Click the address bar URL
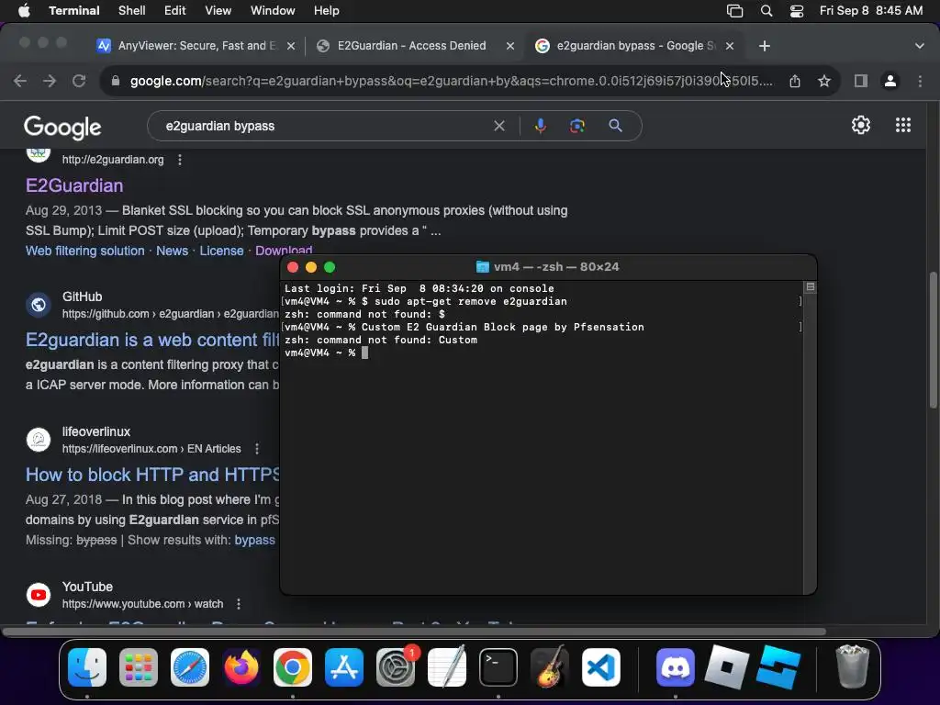940x705 pixels. [451, 81]
